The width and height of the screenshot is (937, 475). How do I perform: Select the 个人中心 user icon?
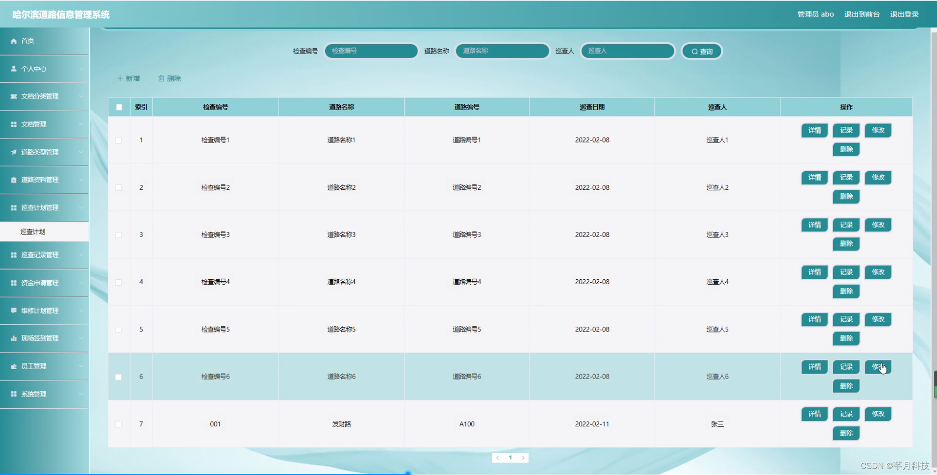tap(13, 68)
